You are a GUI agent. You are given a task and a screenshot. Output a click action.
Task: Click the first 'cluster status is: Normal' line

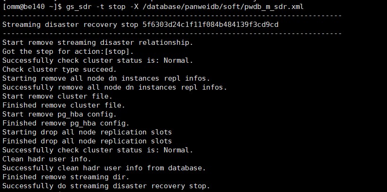[98, 60]
